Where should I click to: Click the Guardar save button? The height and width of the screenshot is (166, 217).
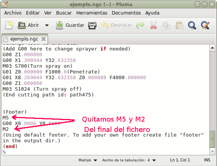(70, 25)
